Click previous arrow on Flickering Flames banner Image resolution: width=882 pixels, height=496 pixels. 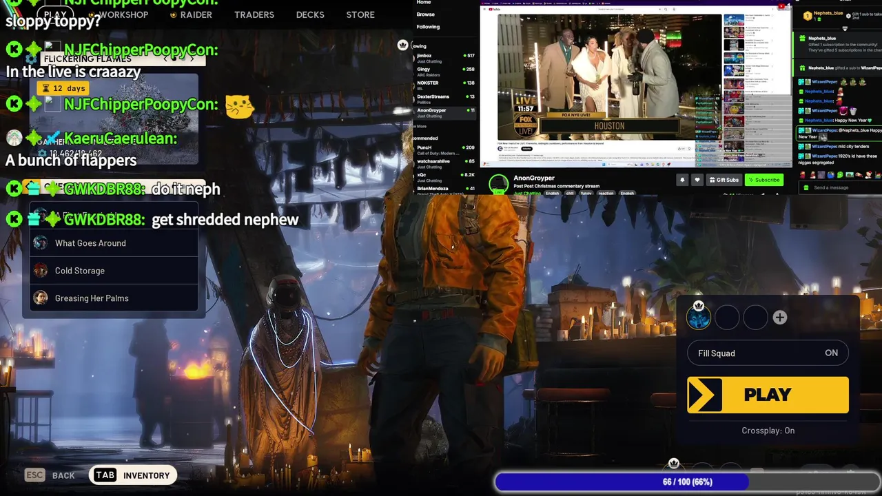(x=165, y=59)
